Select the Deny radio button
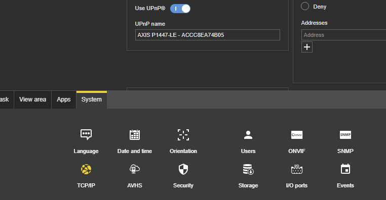 305,6
